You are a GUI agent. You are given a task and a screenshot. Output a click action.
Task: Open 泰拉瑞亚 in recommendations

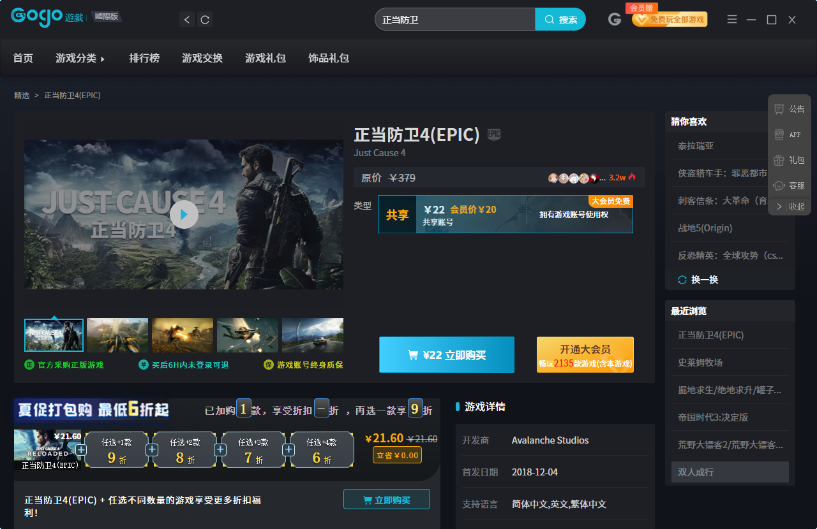[x=696, y=146]
